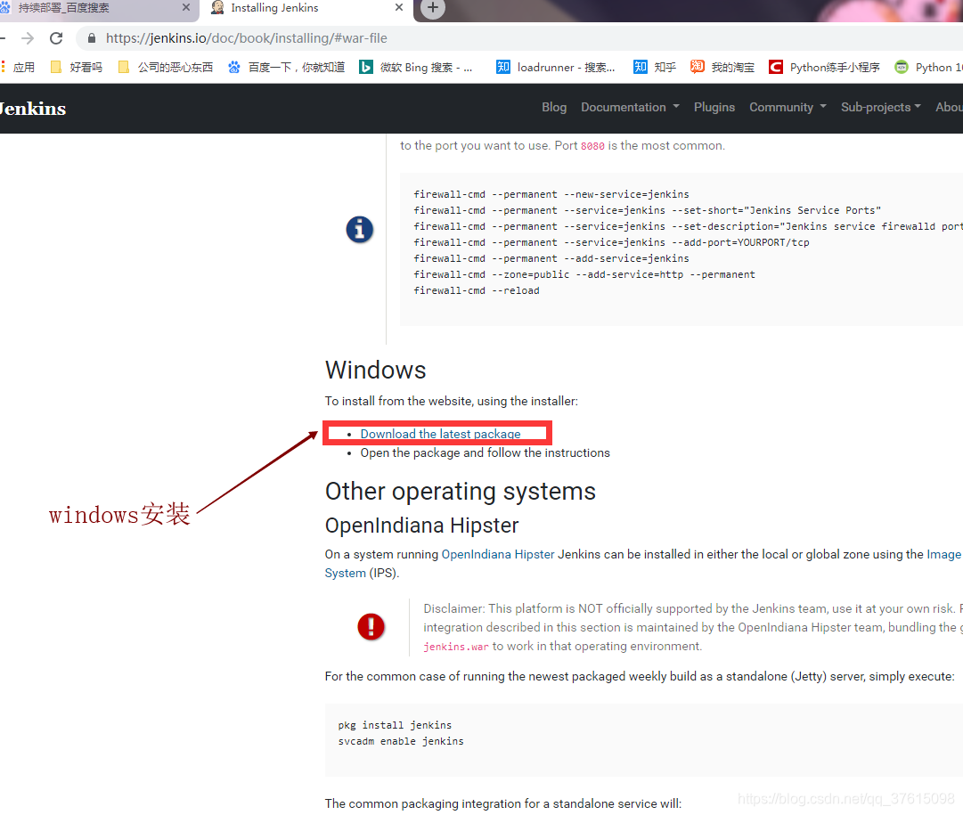This screenshot has width=963, height=815.
Task: Open the Plugins nav item
Action: (x=714, y=107)
